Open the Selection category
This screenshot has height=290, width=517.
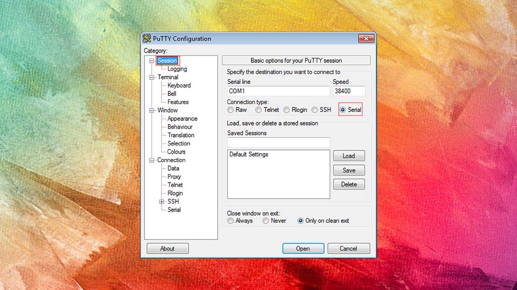point(179,143)
